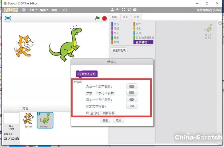Collapse the 选项 options section
Screen dimensions: 224x147
[75, 82]
